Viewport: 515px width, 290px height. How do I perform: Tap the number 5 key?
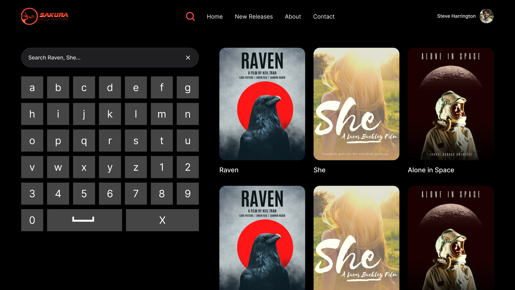click(x=84, y=194)
